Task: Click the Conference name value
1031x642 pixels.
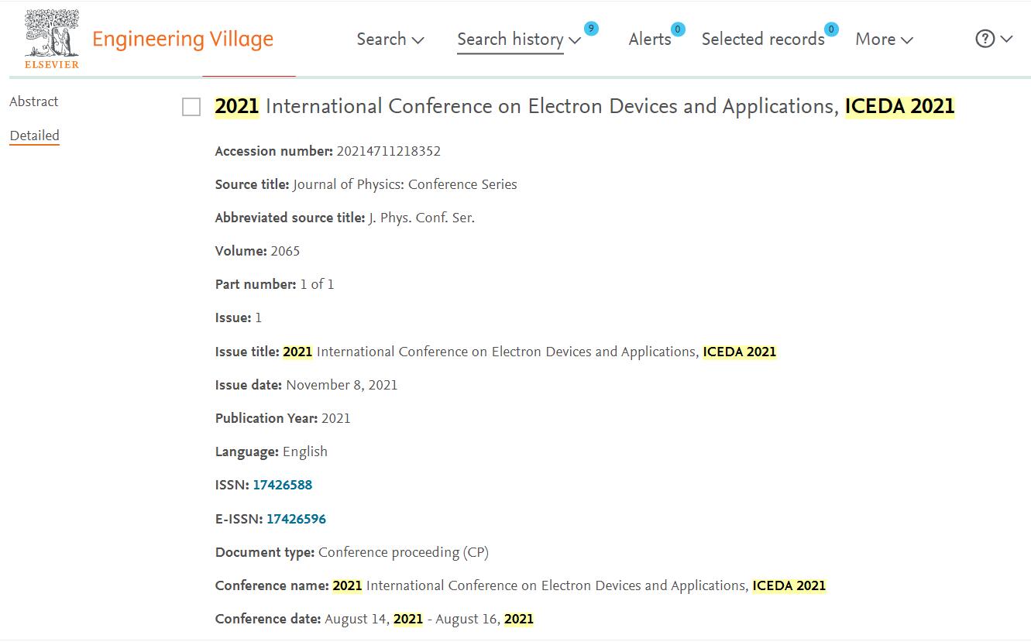Action: 579,585
